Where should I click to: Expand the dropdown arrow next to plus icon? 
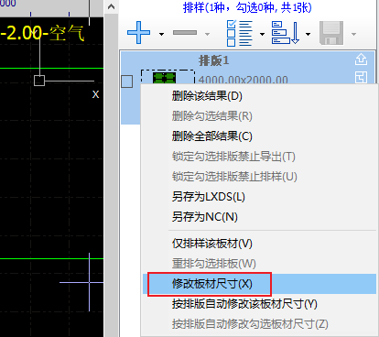[161, 34]
